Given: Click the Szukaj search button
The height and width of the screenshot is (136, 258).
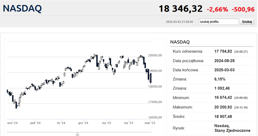Looking at the screenshot, I should pyautogui.click(x=247, y=22).
